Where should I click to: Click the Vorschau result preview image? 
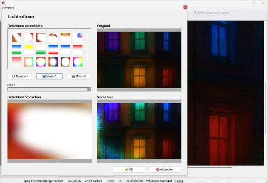click(x=139, y=131)
